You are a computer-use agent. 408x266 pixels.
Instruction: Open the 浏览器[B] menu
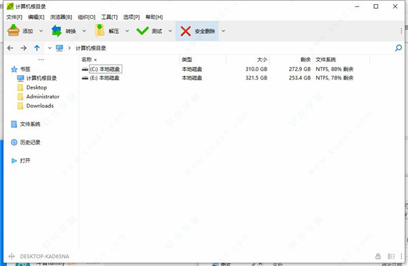pos(61,17)
